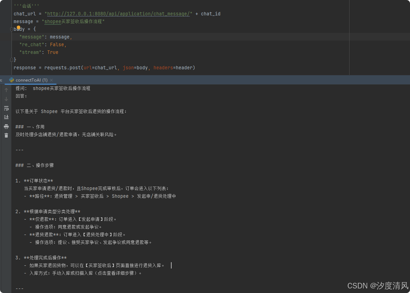This screenshot has height=293, width=410.
Task: Click the requests.post response line
Action: [x=104, y=68]
